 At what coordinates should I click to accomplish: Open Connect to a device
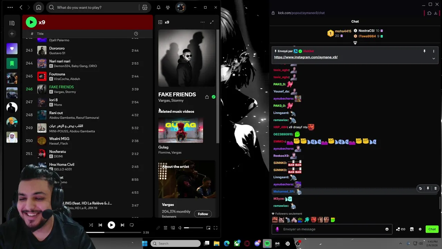click(x=173, y=228)
